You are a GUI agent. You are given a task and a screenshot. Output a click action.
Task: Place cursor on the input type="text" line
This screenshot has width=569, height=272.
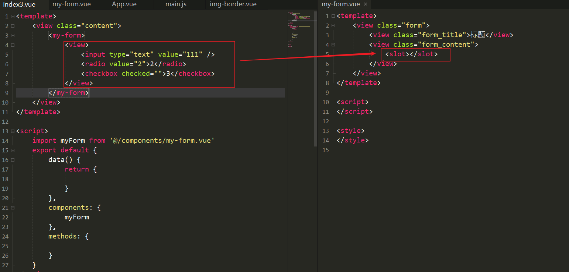click(148, 54)
